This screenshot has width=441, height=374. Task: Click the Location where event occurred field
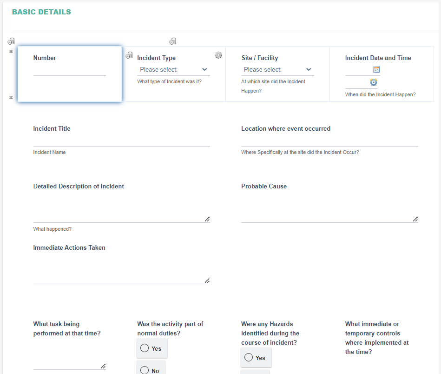click(329, 141)
